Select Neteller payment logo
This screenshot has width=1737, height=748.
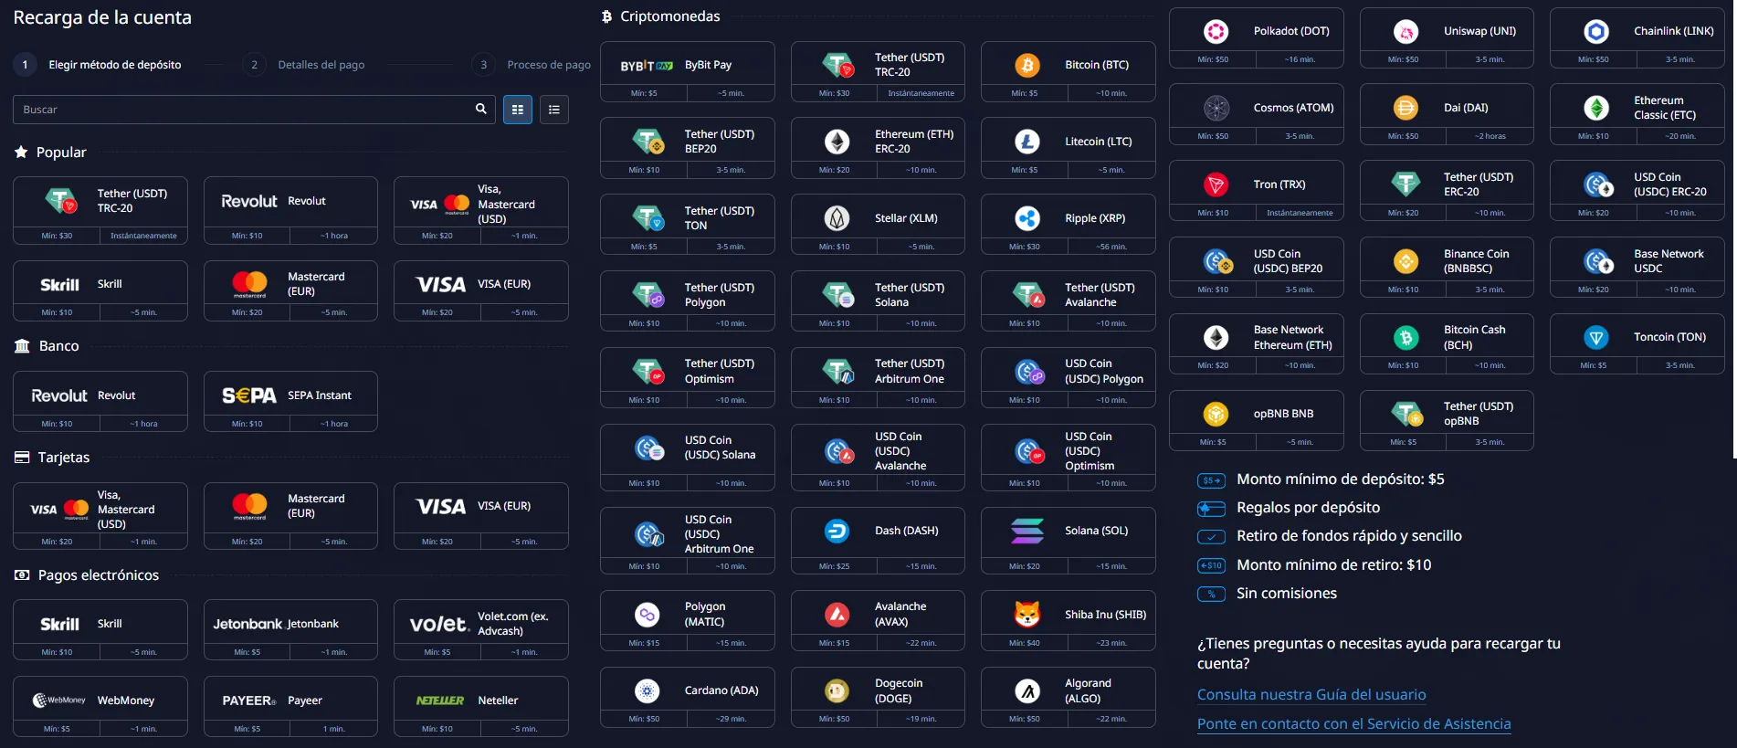(440, 701)
